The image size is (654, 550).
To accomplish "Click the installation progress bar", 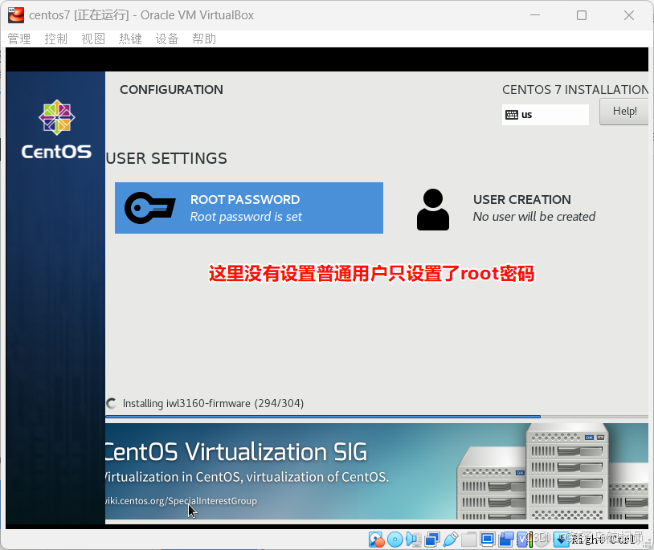I will 377,416.
